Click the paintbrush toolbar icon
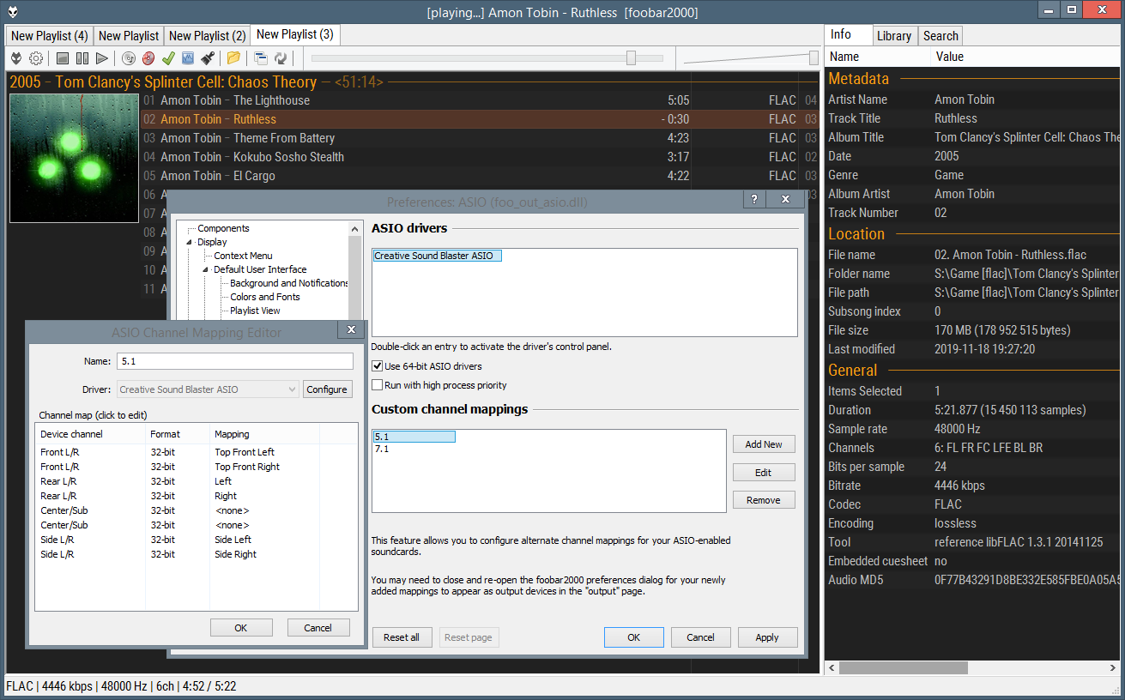The image size is (1125, 700). point(208,58)
